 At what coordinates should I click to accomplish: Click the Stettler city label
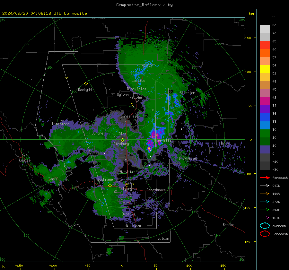187,93
